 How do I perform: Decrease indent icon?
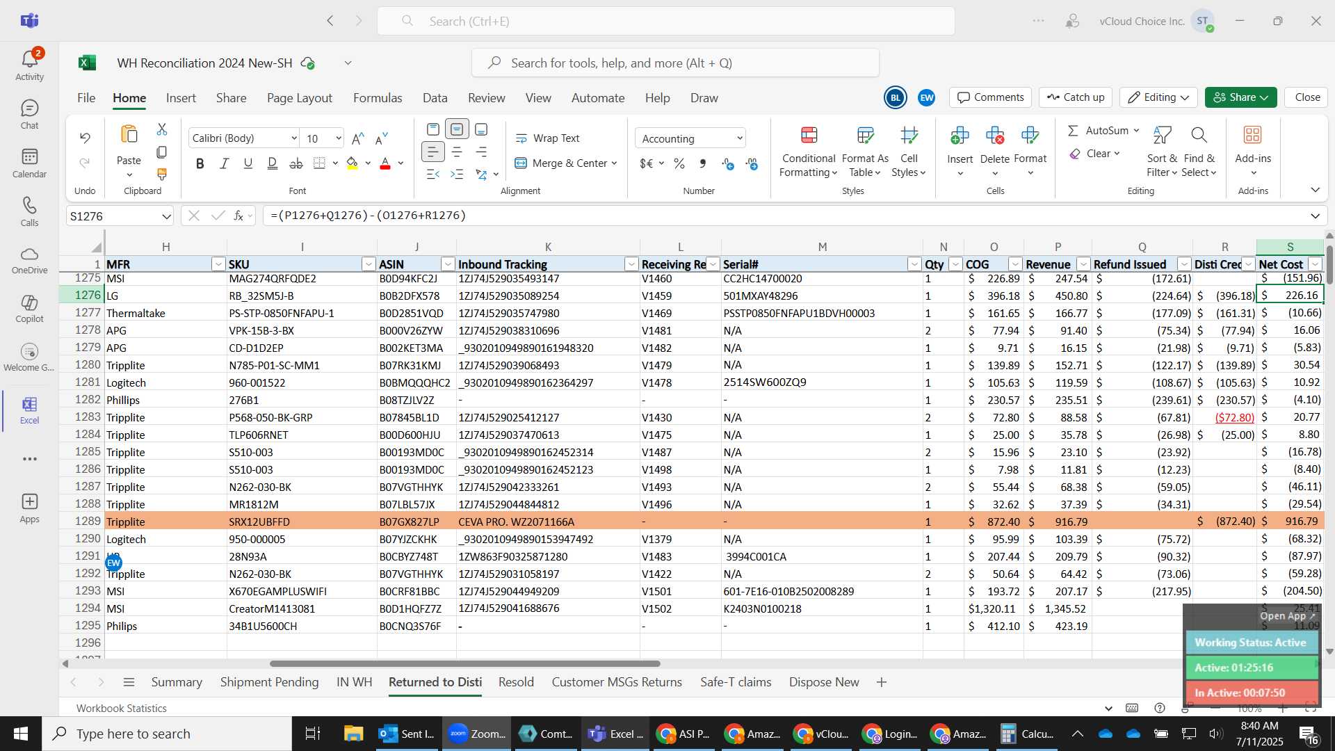tap(433, 174)
